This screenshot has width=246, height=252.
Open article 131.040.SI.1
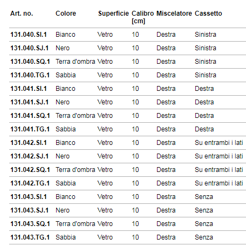tap(29, 35)
